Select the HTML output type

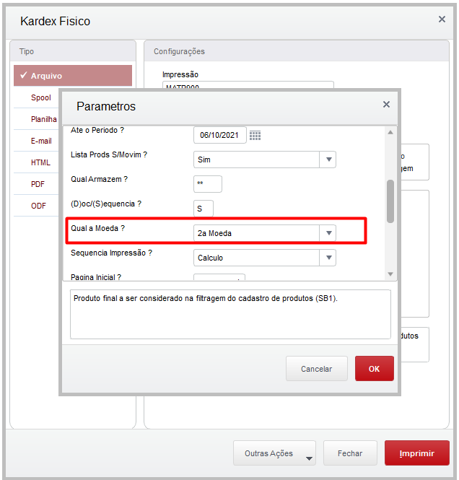(x=40, y=162)
